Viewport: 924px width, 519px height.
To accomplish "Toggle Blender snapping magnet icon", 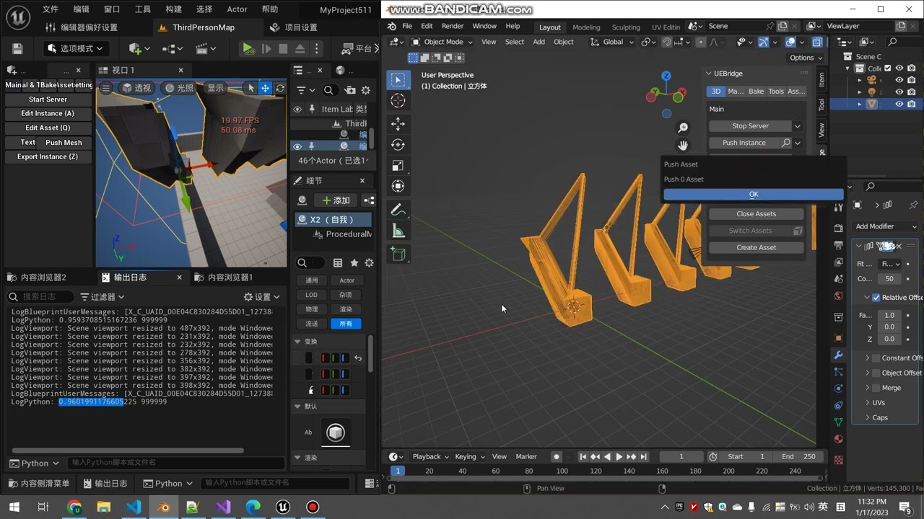I will (x=666, y=42).
